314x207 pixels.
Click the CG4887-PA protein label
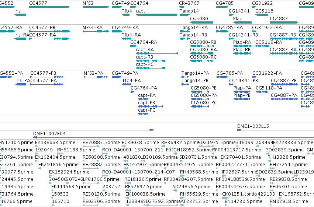(284, 95)
